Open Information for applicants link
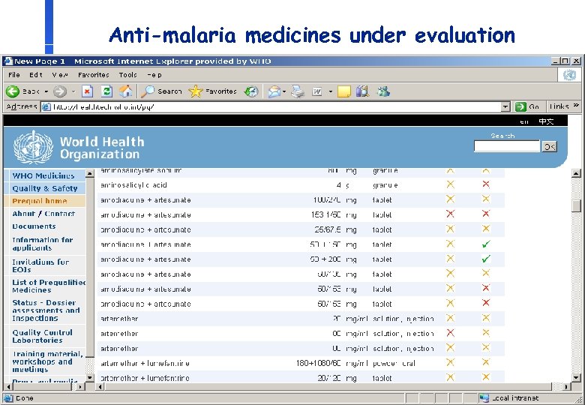Screen dimensions: 585x405 click(x=43, y=244)
